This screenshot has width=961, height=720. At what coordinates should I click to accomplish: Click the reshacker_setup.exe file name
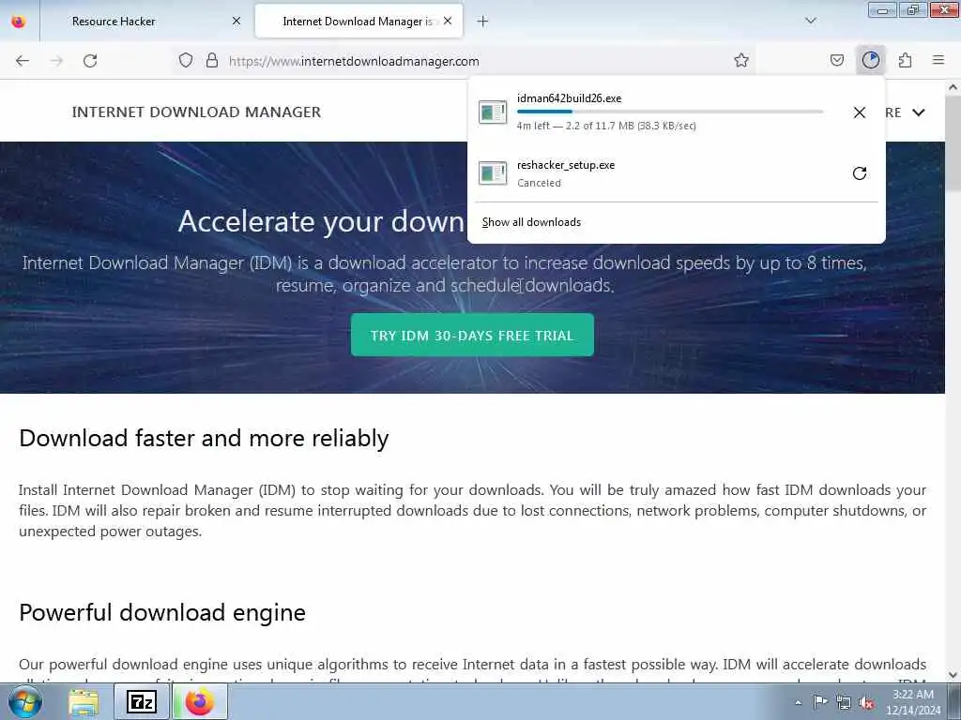[566, 165]
